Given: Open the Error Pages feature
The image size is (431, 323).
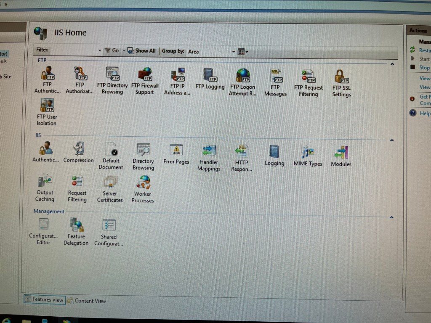Looking at the screenshot, I should point(176,151).
